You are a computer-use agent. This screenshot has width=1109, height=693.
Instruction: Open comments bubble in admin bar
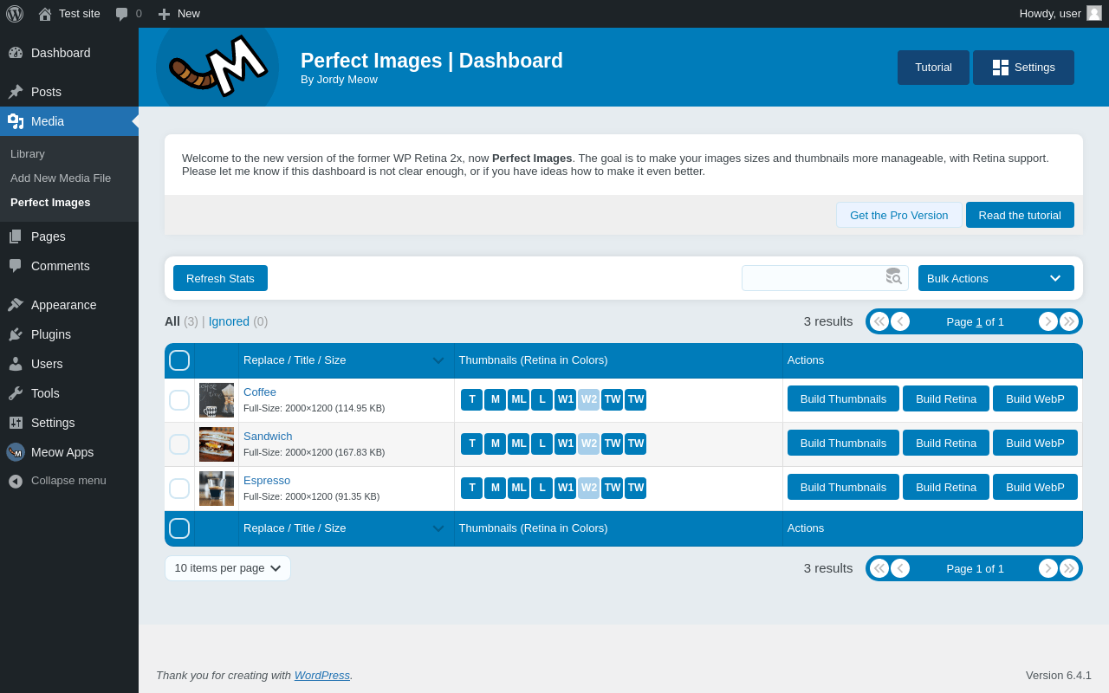[122, 14]
